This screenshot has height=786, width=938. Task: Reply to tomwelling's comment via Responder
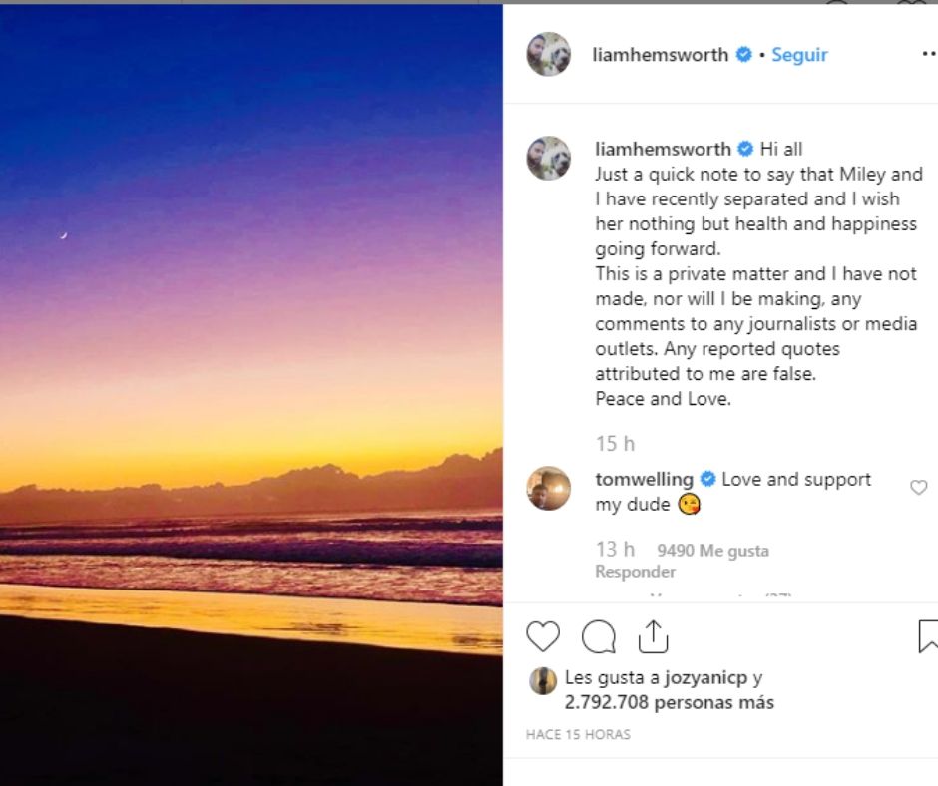pyautogui.click(x=635, y=572)
